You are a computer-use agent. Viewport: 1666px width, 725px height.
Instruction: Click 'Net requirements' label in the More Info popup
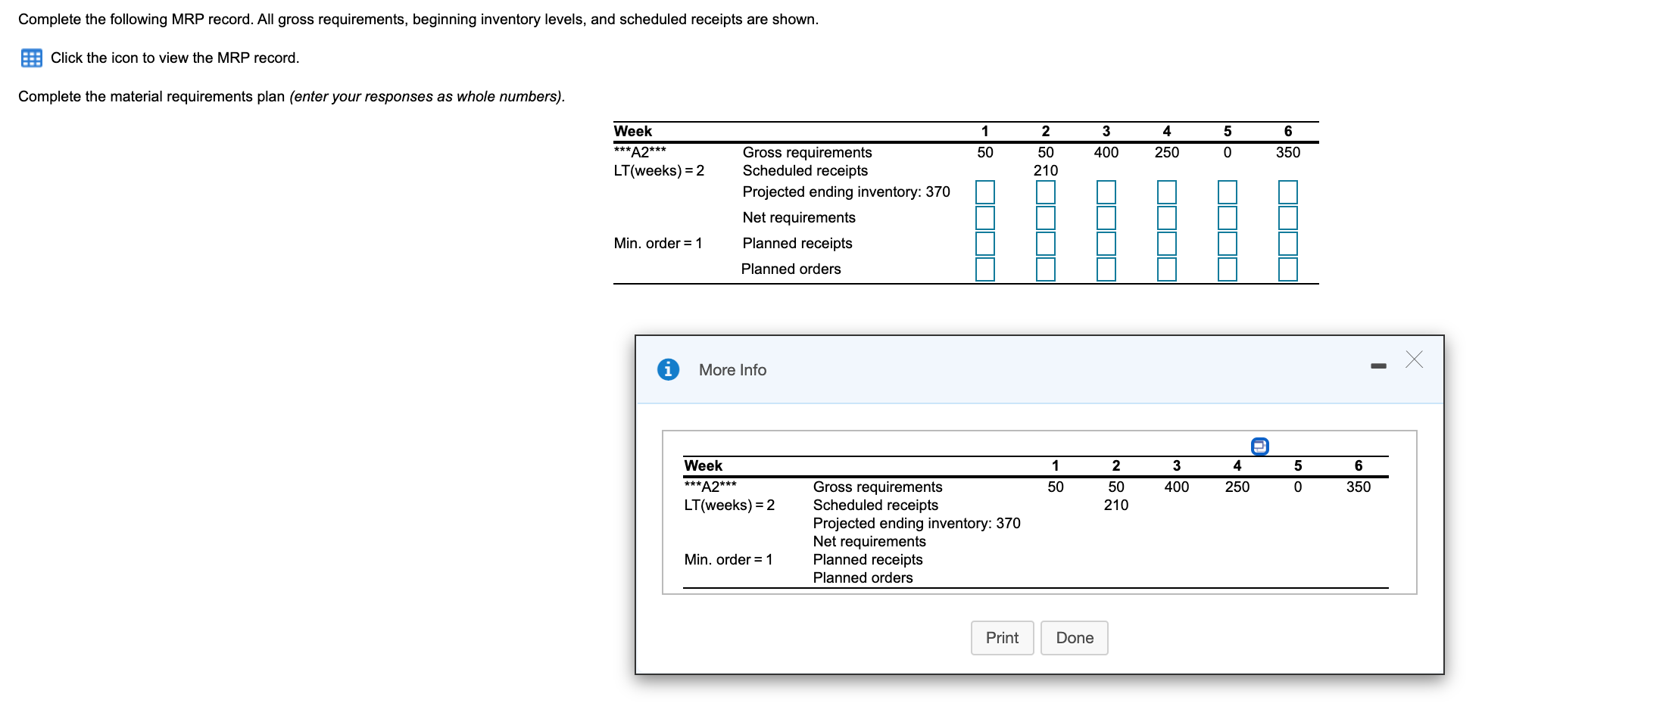pyautogui.click(x=869, y=541)
